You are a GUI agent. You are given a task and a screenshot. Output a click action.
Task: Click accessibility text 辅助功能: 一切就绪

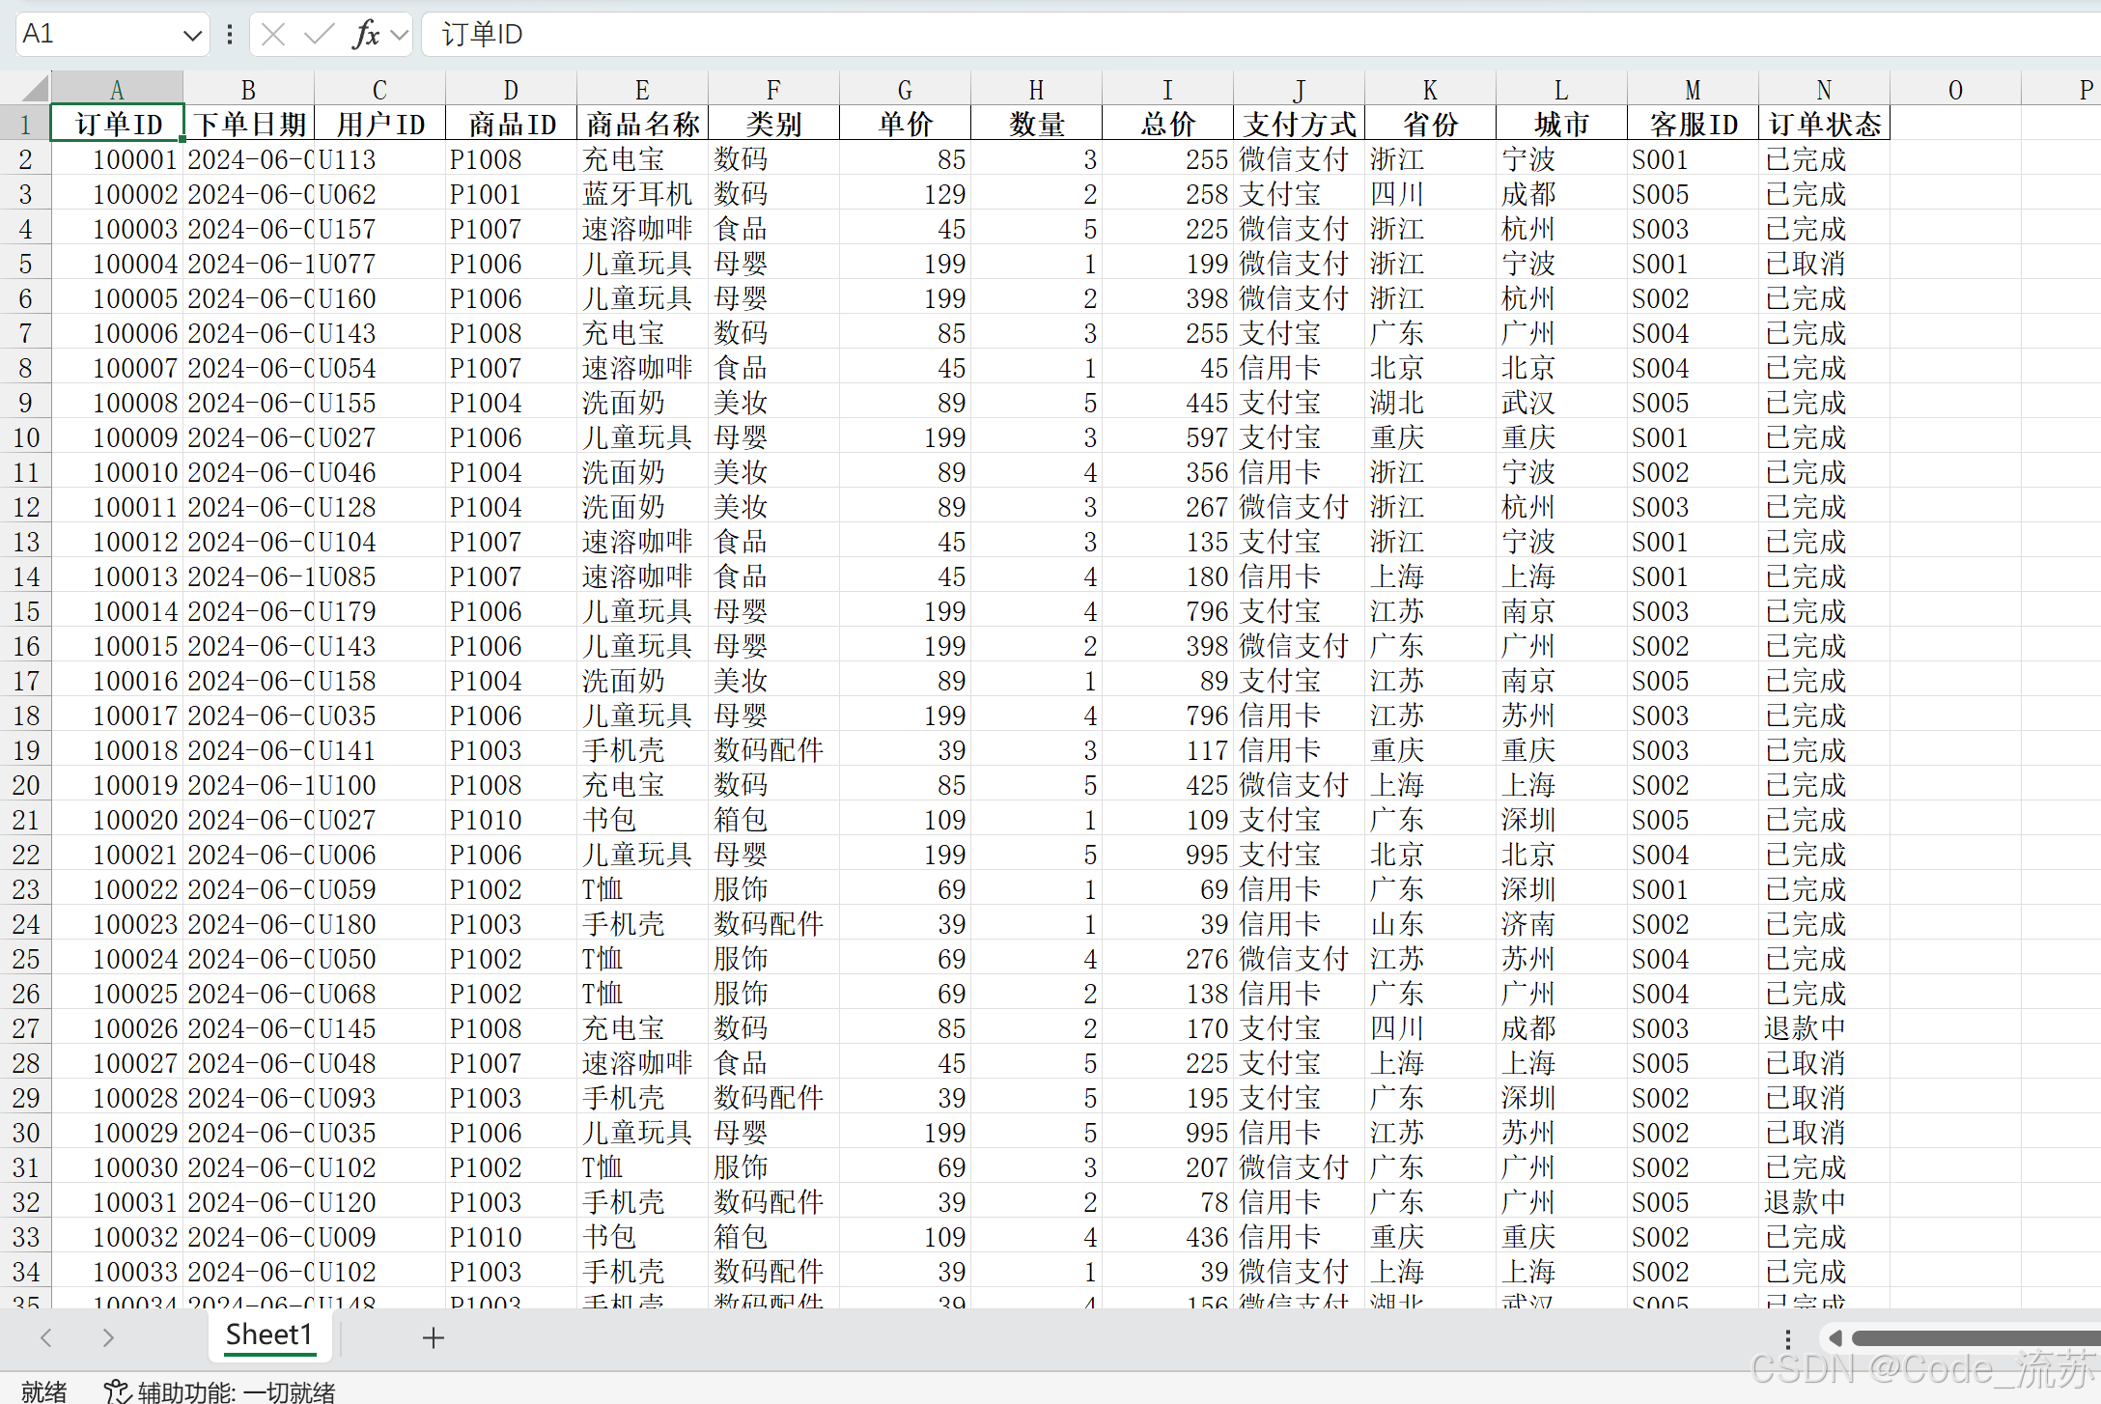click(x=237, y=1391)
